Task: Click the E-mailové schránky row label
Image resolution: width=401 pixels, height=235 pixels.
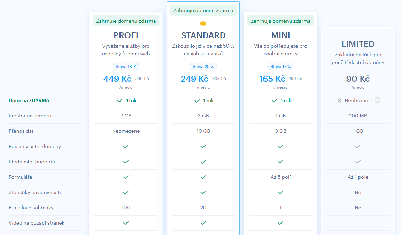Action: [x=31, y=208]
